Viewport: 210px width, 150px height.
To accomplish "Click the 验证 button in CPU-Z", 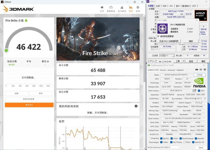I will pyautogui.click(x=191, y=61).
